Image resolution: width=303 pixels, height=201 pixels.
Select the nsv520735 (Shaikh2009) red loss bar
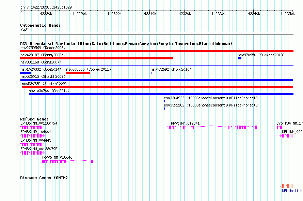158,87
